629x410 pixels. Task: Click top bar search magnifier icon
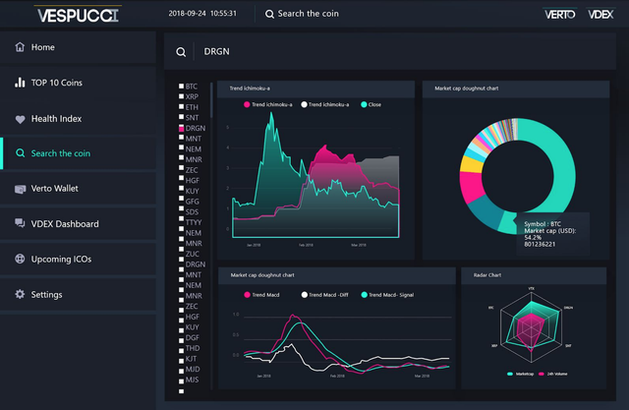pos(269,14)
